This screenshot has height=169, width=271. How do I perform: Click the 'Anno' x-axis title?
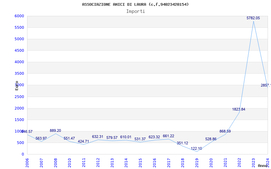(x=263, y=166)
